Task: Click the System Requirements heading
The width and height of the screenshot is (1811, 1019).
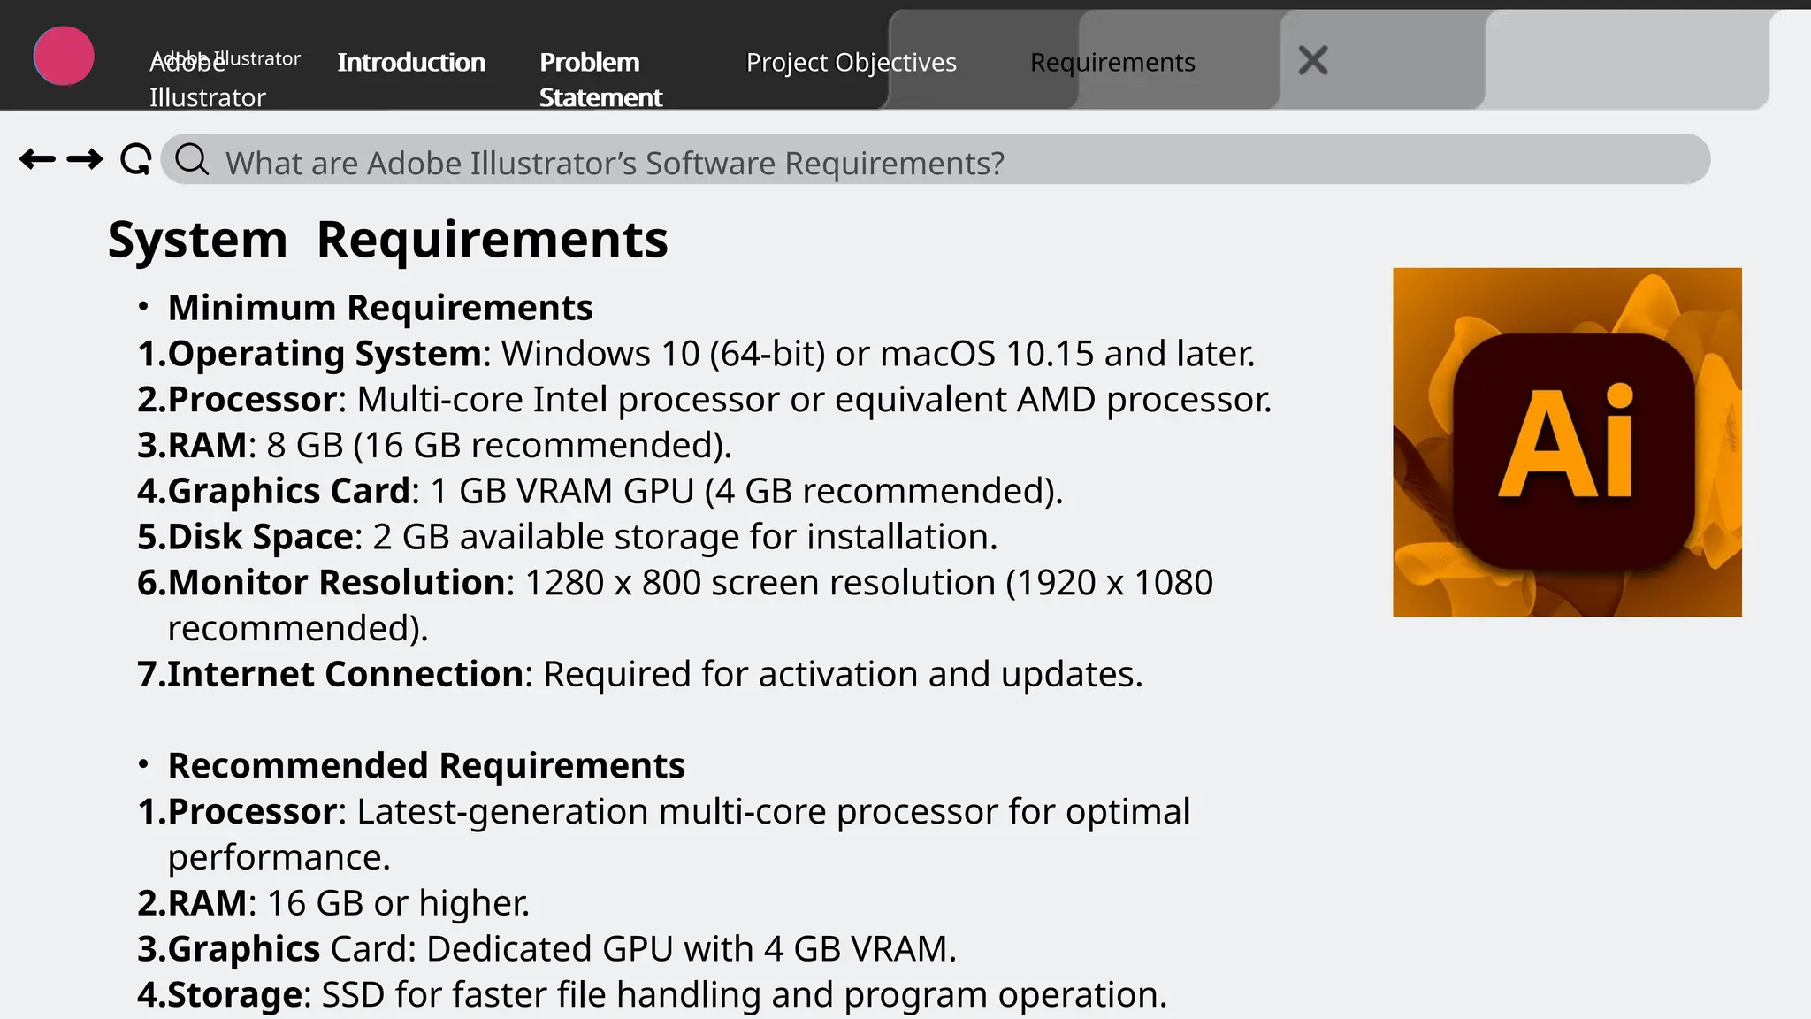Action: 387,240
